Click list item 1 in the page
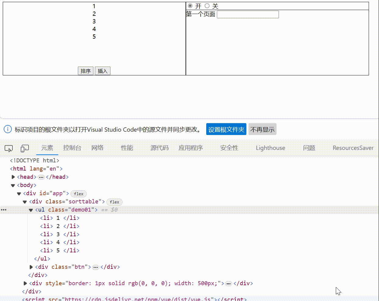The image size is (379, 301). [x=94, y=6]
